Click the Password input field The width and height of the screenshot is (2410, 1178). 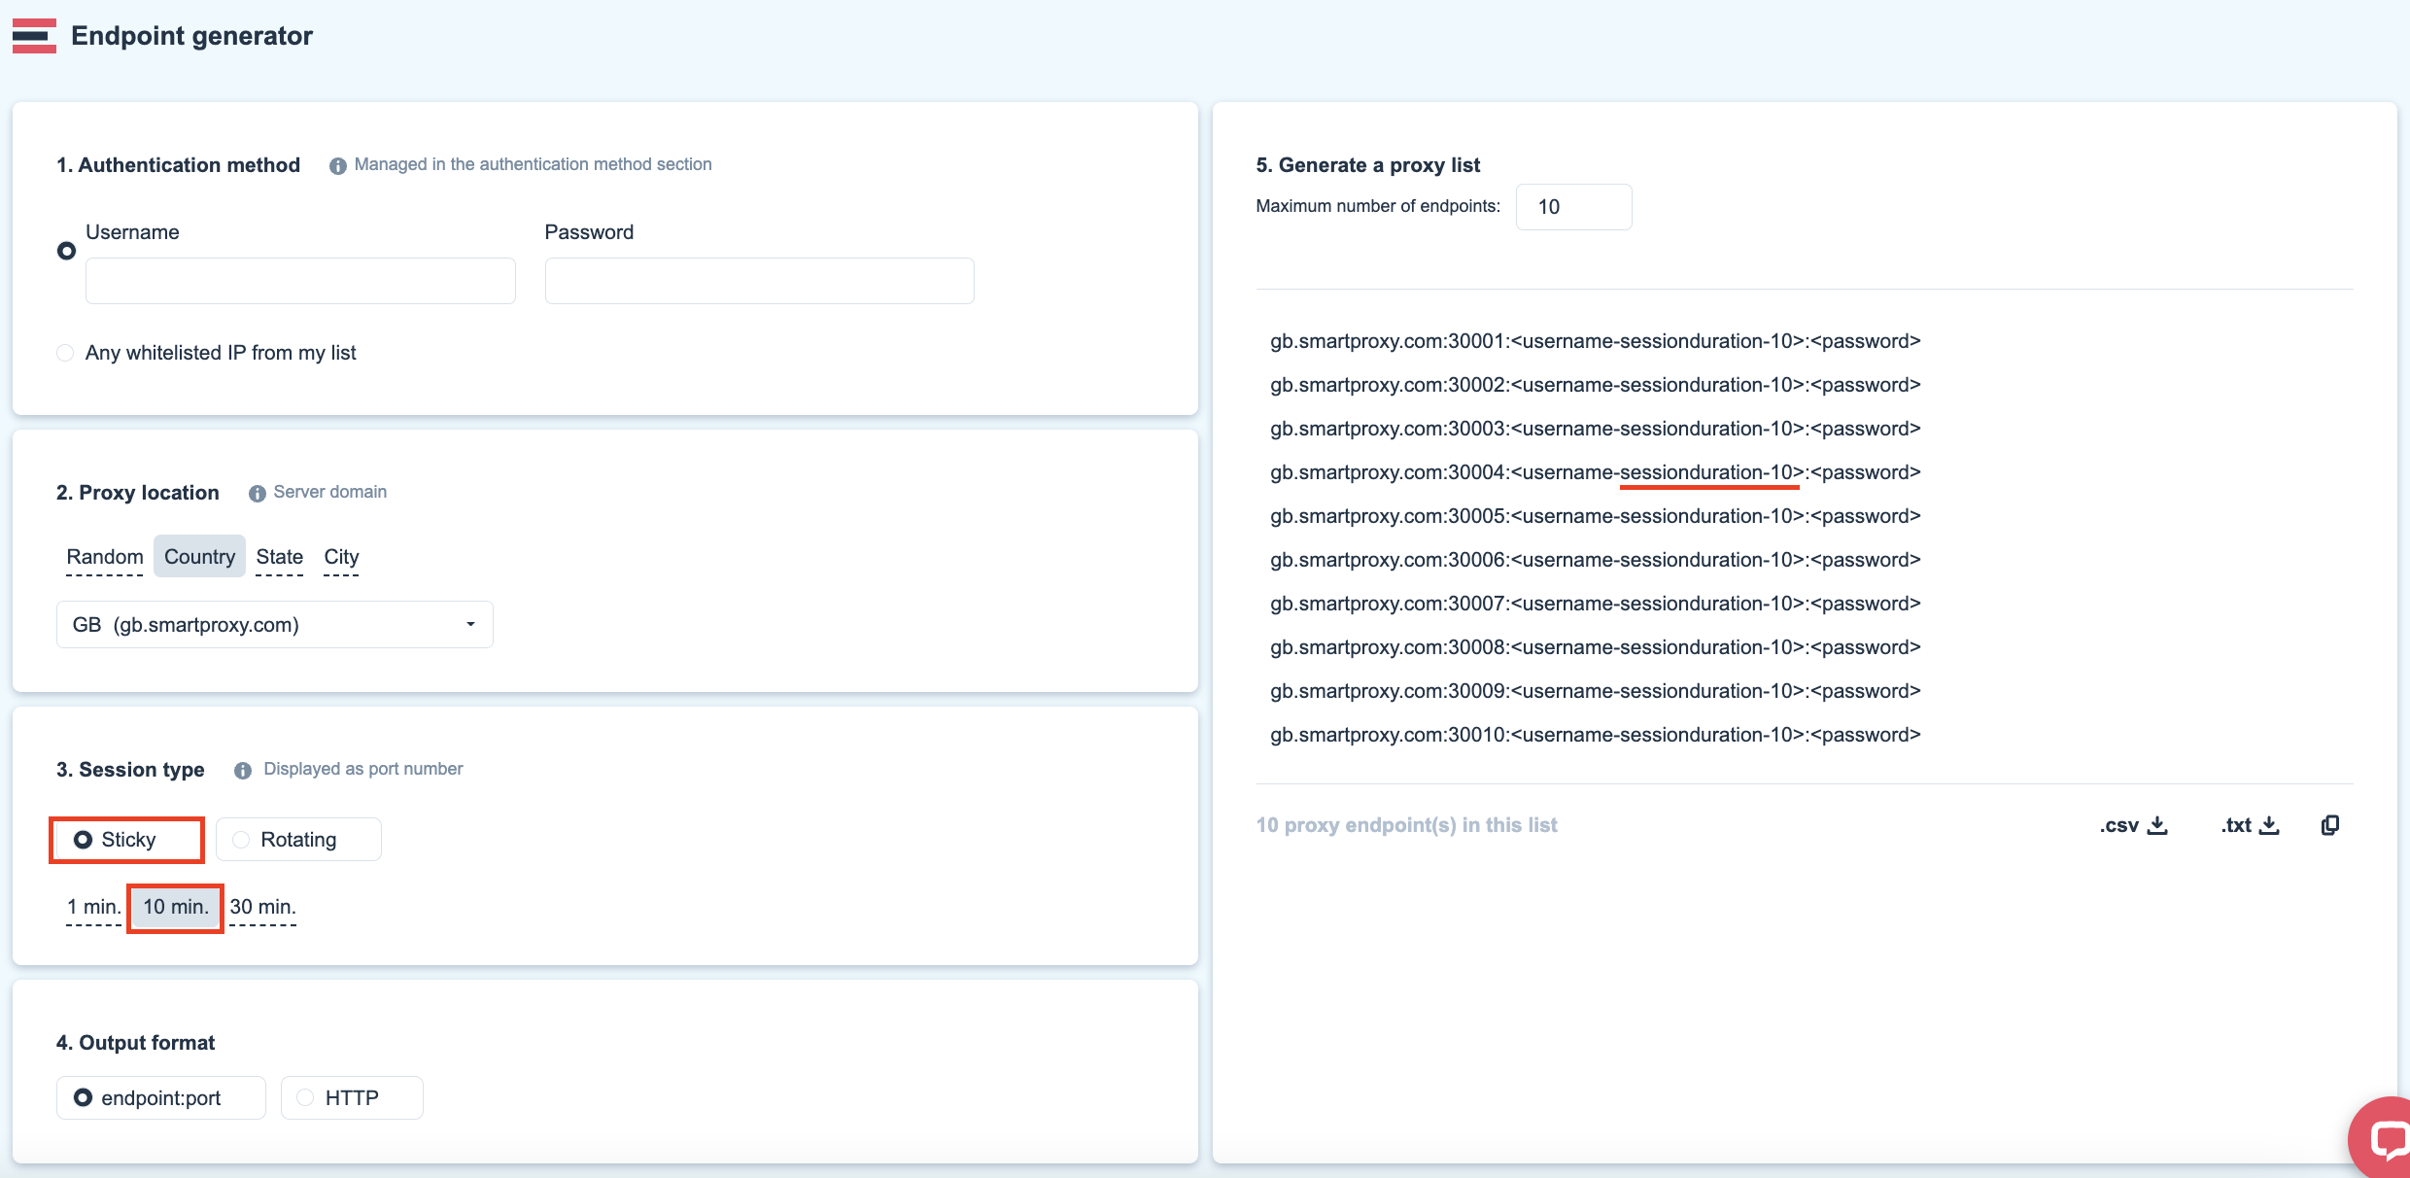tap(759, 281)
